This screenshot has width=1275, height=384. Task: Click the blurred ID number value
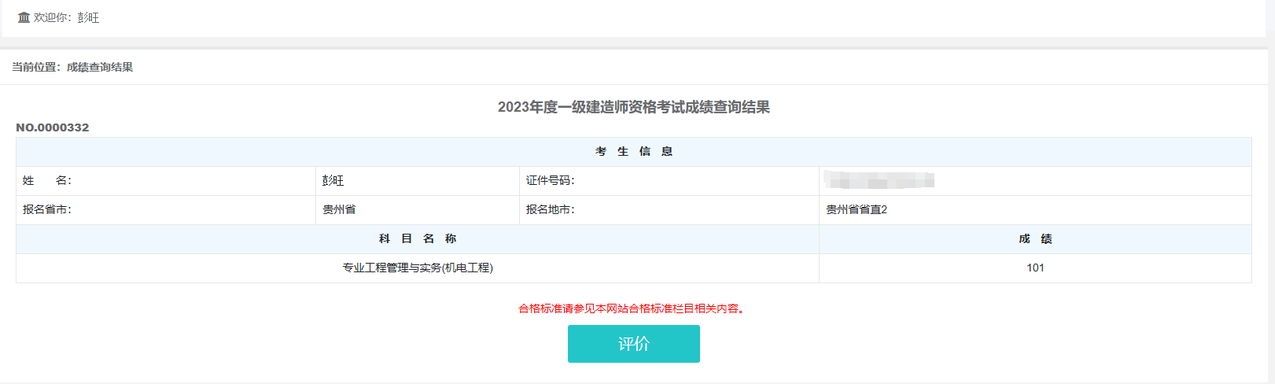879,181
